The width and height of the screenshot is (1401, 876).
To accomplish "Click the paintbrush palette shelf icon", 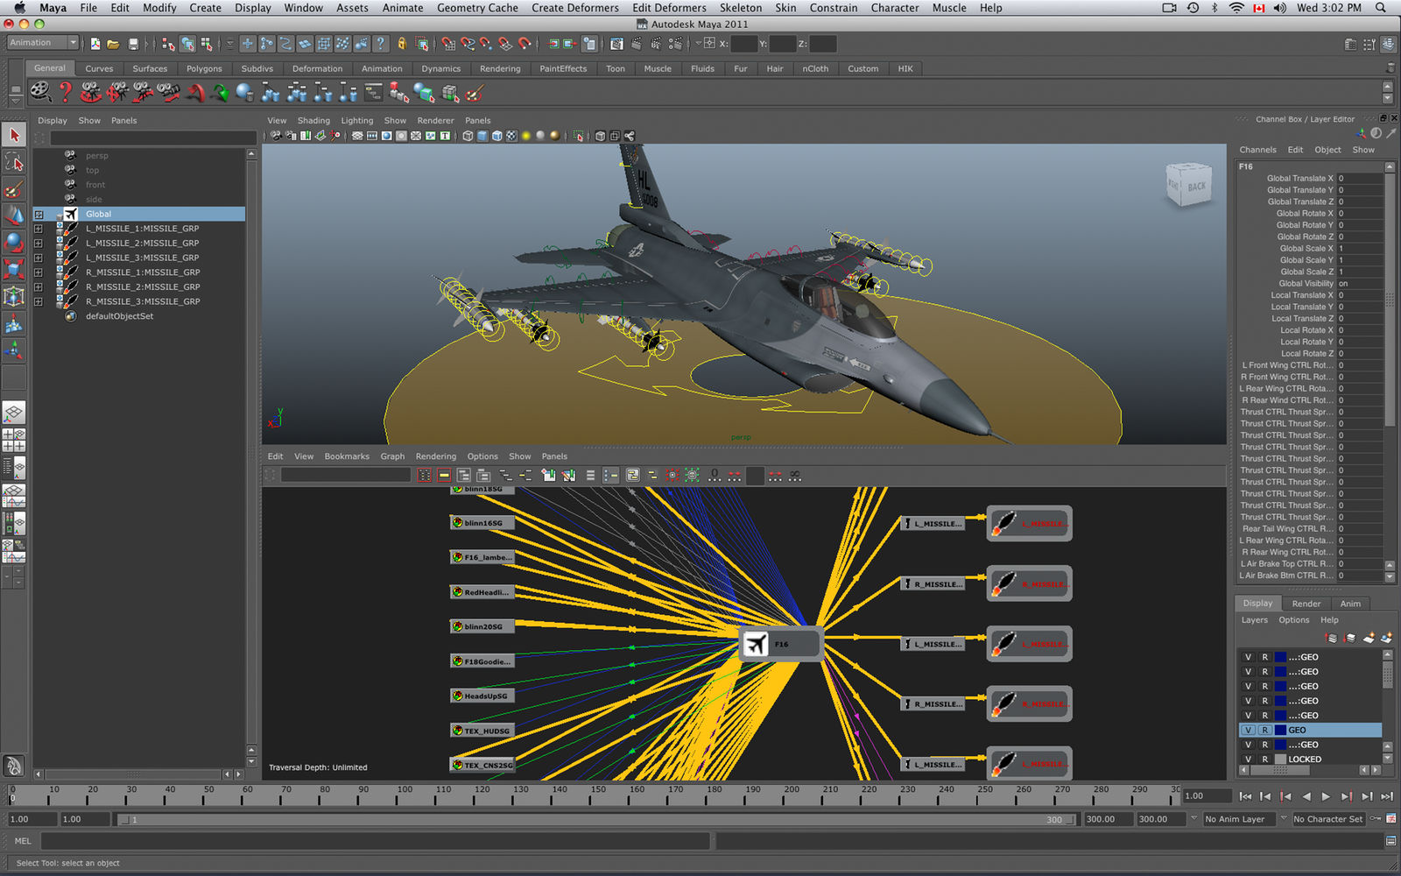I will tap(475, 93).
